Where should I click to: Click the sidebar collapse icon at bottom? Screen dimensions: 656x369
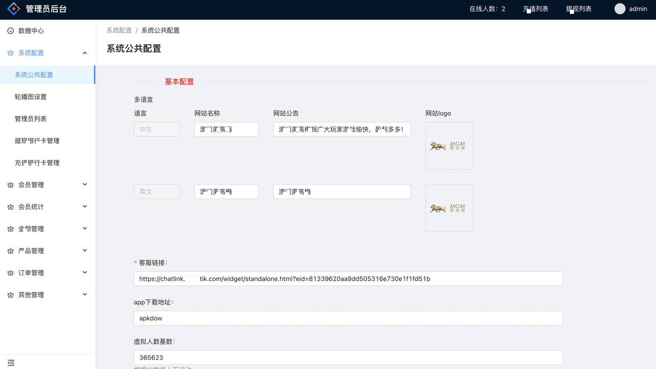click(11, 363)
